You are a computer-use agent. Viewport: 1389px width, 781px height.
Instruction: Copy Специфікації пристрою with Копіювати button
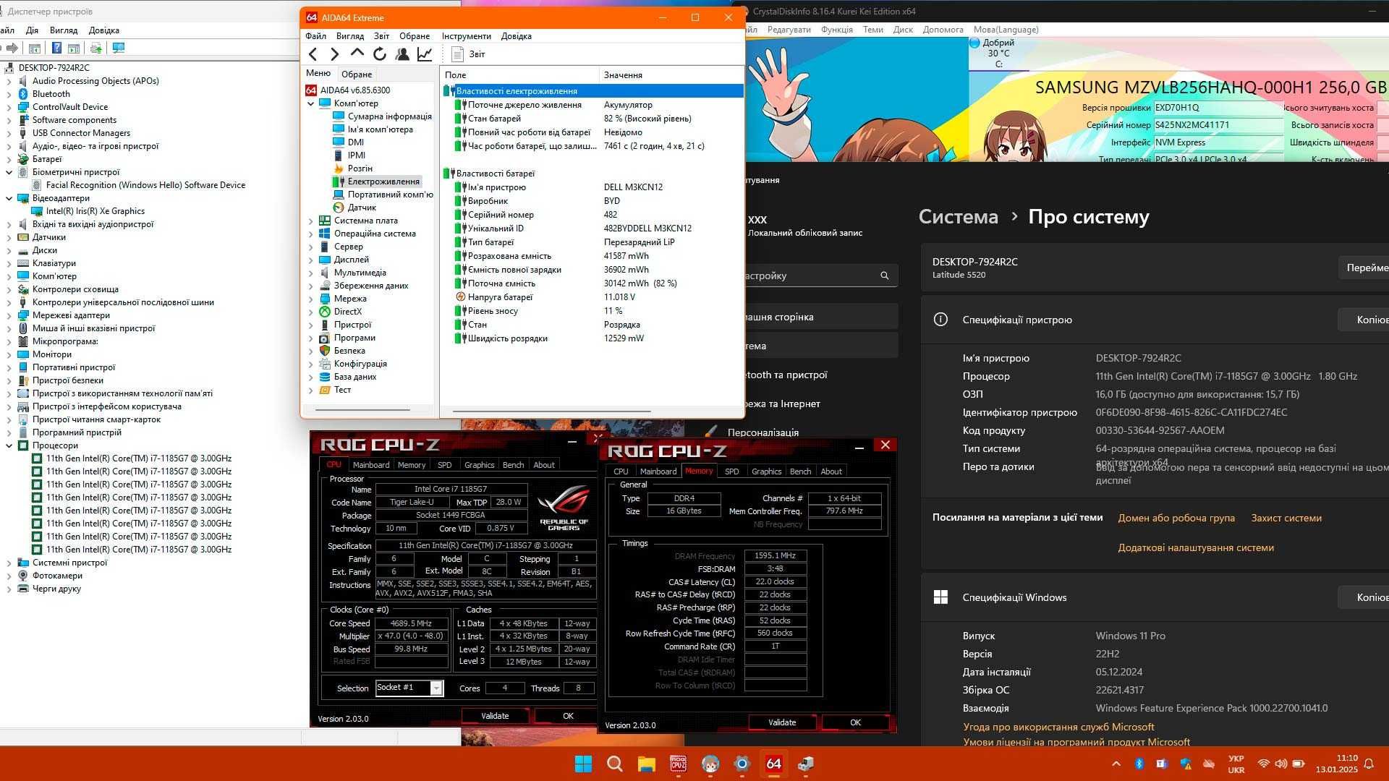click(x=1364, y=320)
